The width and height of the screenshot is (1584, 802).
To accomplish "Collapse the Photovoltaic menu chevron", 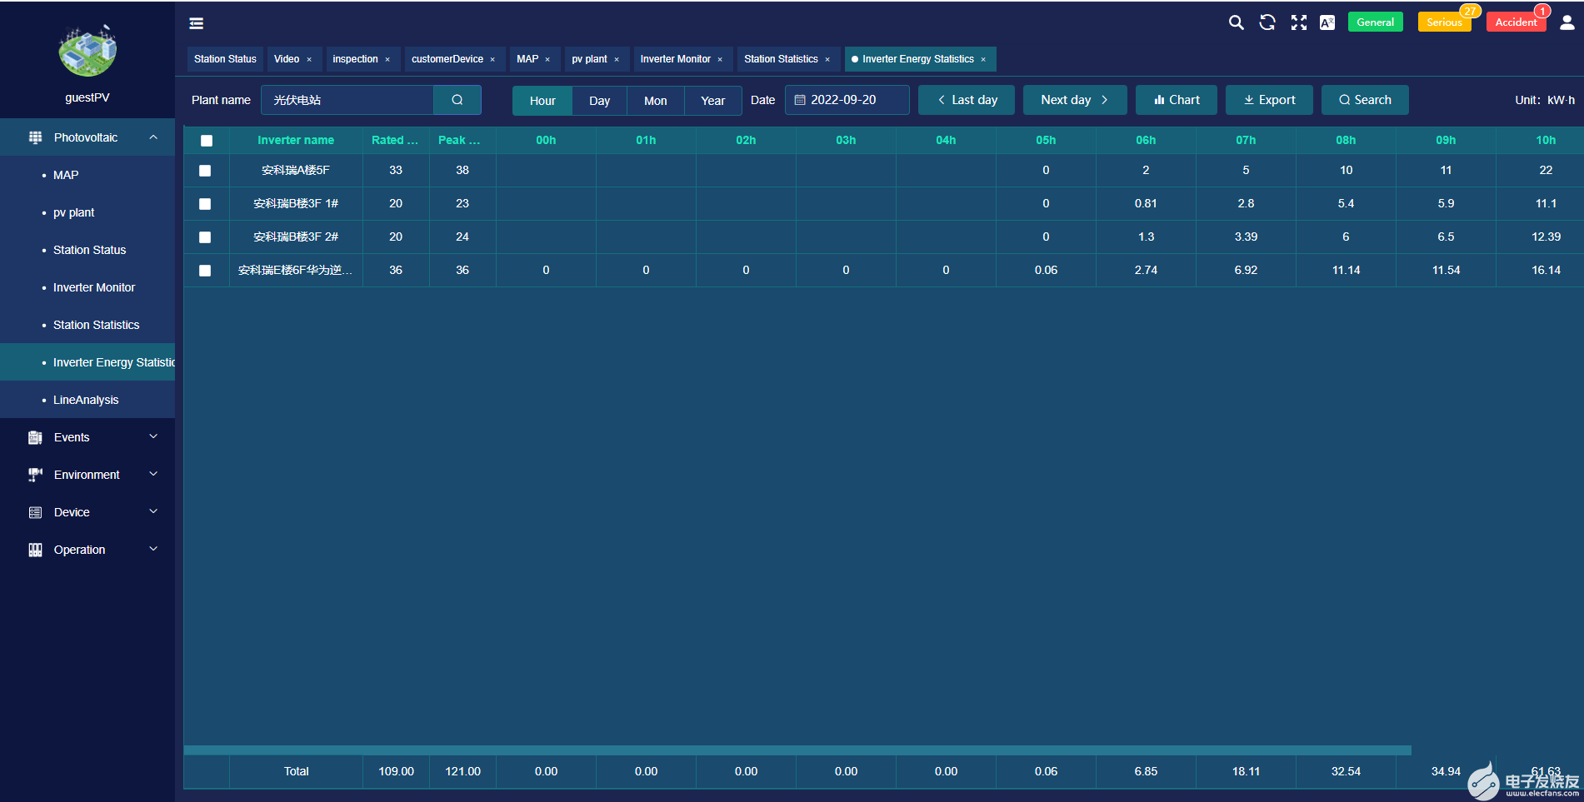I will [153, 137].
